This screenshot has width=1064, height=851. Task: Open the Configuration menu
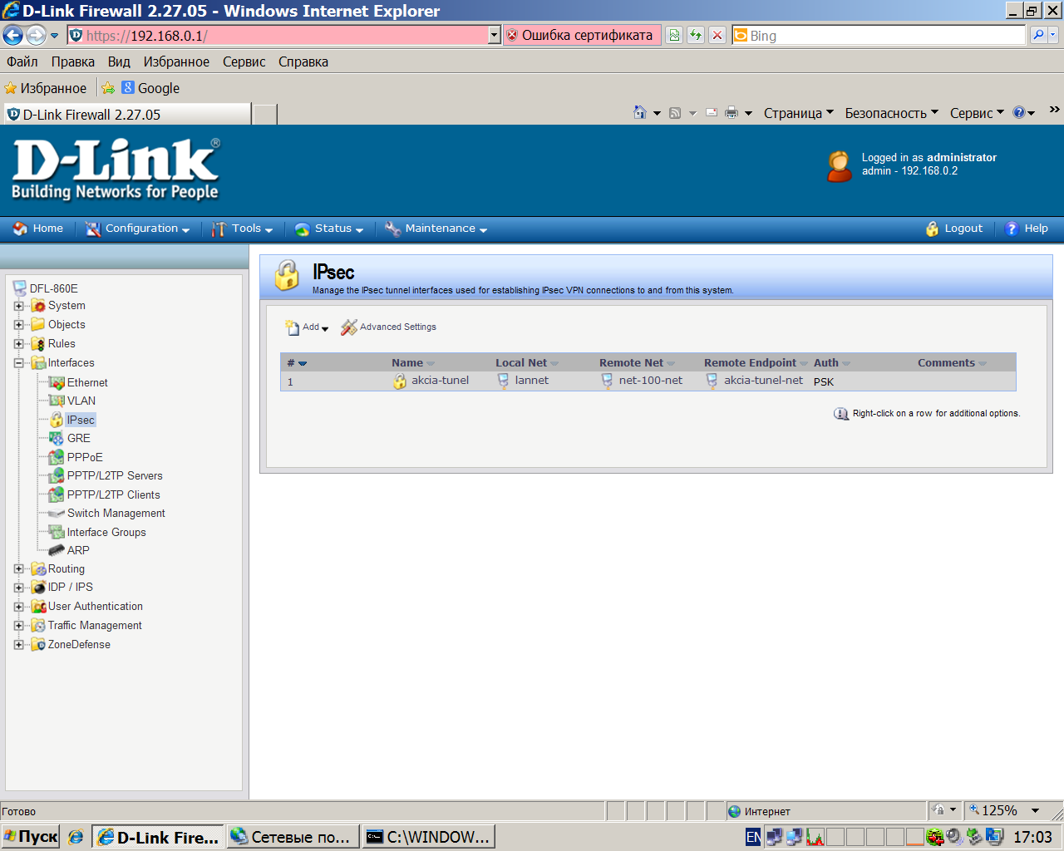tap(138, 229)
